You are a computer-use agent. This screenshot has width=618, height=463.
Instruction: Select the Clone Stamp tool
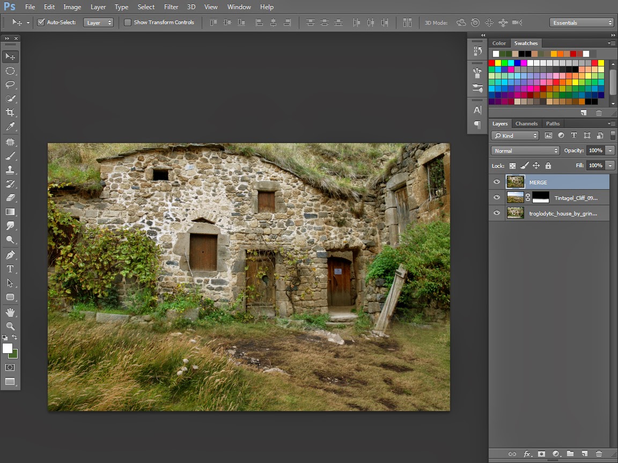(x=10, y=170)
